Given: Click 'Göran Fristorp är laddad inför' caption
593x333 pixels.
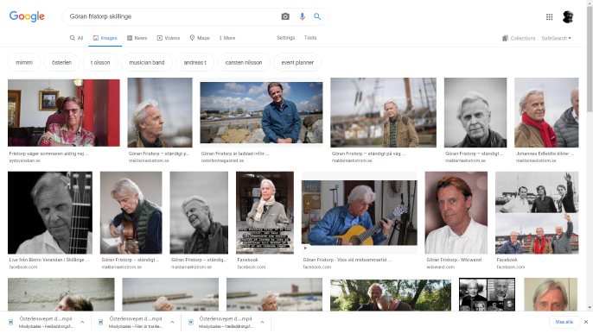Looking at the screenshot, I should tap(235, 154).
